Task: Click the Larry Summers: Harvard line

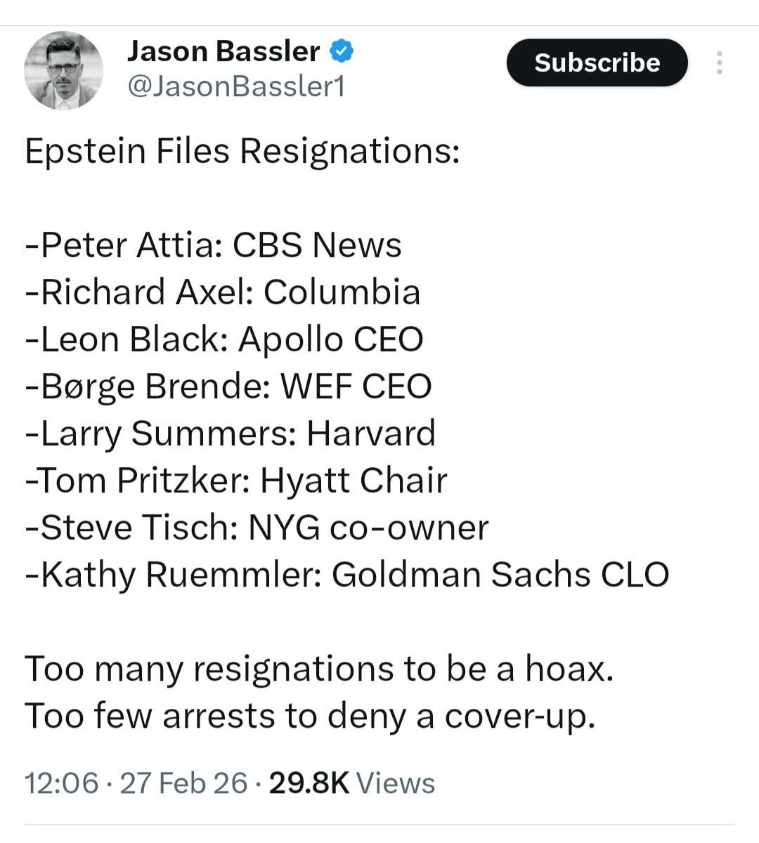Action: (x=231, y=433)
